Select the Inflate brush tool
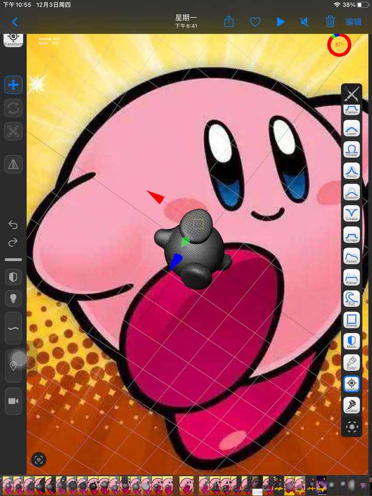This screenshot has height=496, width=372. [351, 149]
